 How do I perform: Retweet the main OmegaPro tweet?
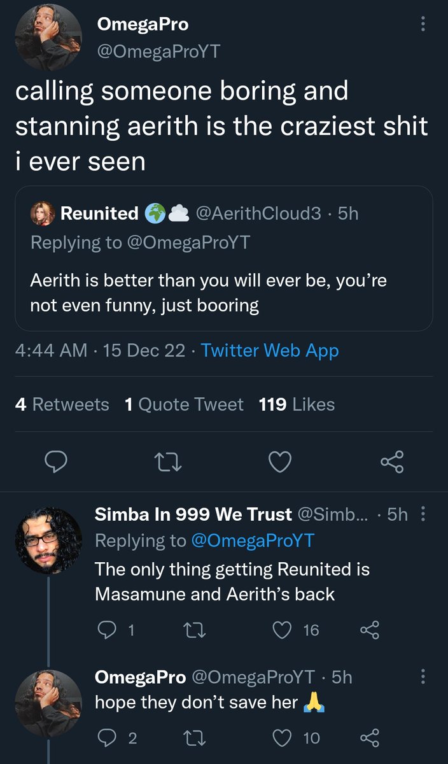pos(167,462)
